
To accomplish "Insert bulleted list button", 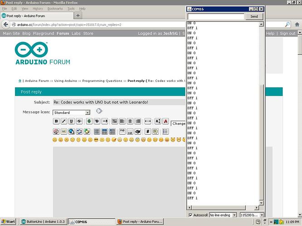I will [166, 132].
